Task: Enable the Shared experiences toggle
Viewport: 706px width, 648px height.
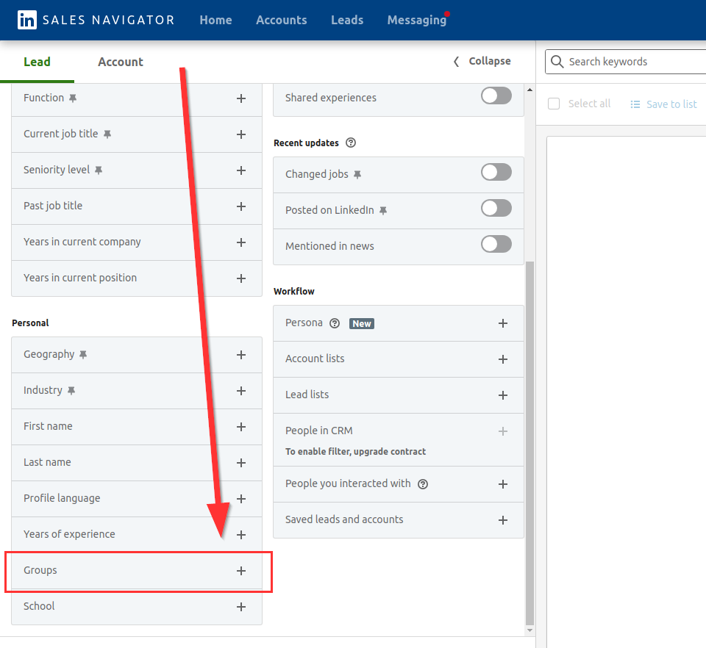Action: coord(496,96)
